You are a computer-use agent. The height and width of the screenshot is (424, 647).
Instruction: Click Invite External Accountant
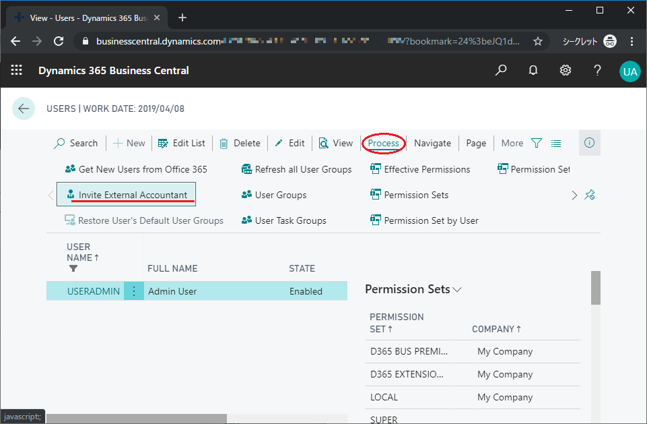(x=127, y=194)
